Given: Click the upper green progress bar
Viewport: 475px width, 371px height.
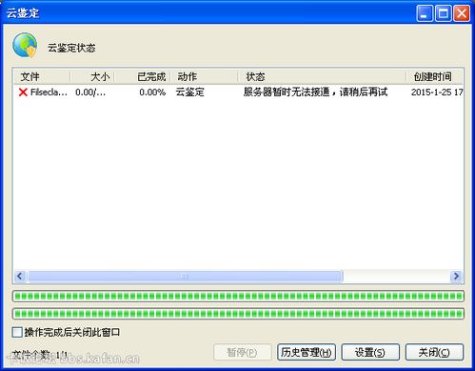Looking at the screenshot, I should (238, 297).
